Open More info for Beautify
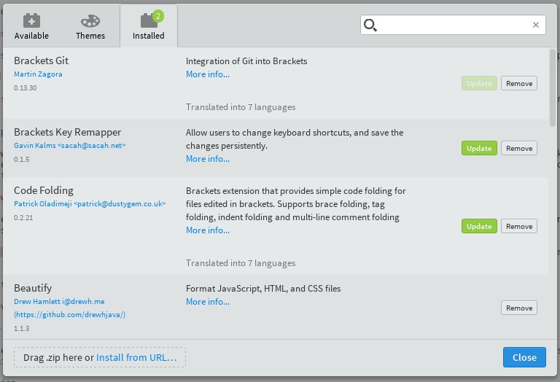The height and width of the screenshot is (382, 560). point(208,302)
